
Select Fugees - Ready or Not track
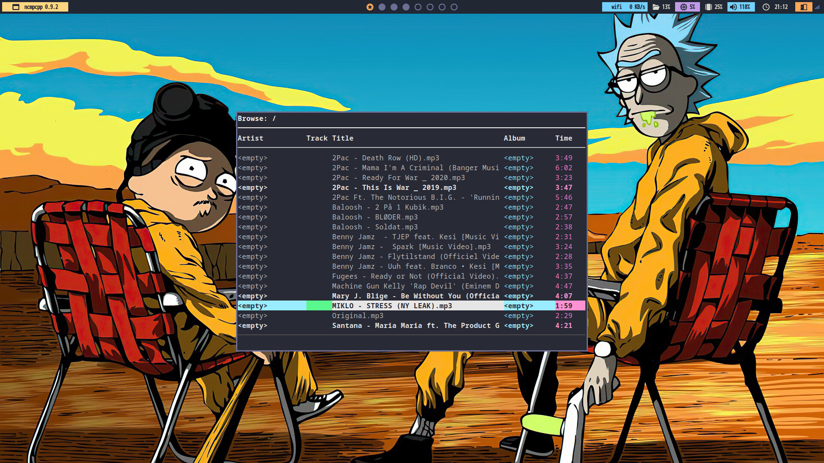(x=412, y=276)
